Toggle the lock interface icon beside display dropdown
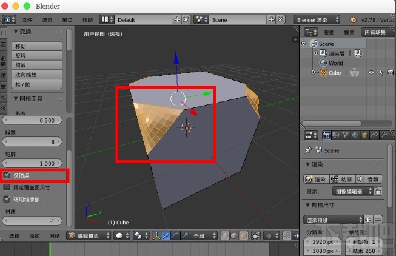Image resolution: width=396 pixels, height=256 pixels. pos(378,191)
